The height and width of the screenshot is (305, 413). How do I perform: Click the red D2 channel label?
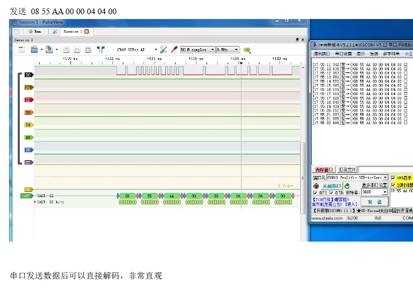click(x=28, y=100)
